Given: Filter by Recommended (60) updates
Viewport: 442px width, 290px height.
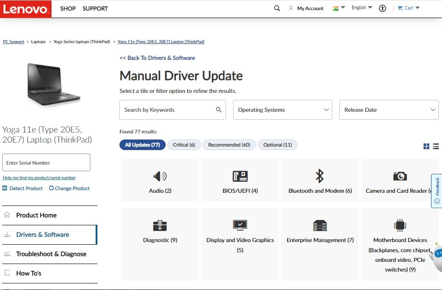Looking at the screenshot, I should [229, 145].
